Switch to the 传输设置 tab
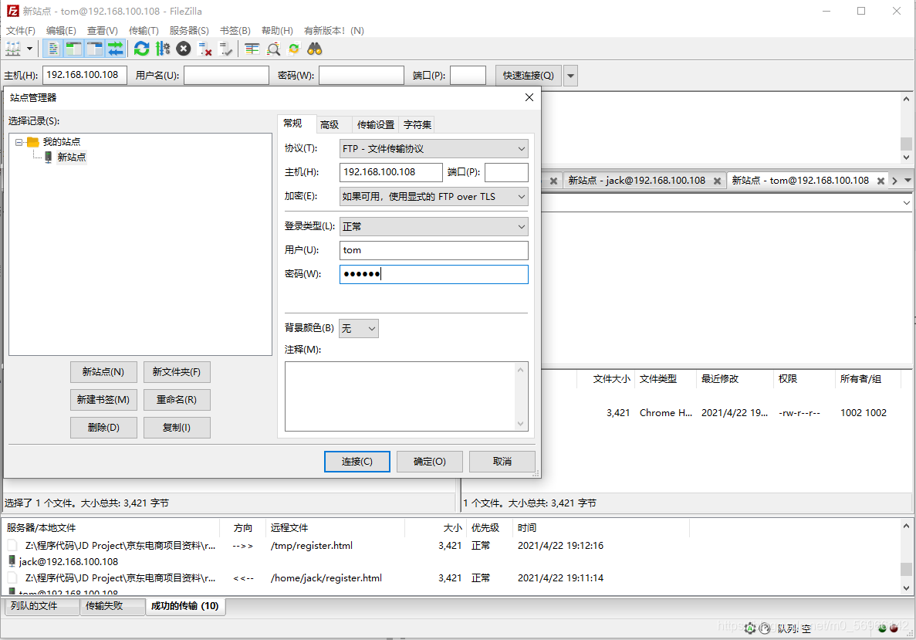This screenshot has width=916, height=640. 376,124
